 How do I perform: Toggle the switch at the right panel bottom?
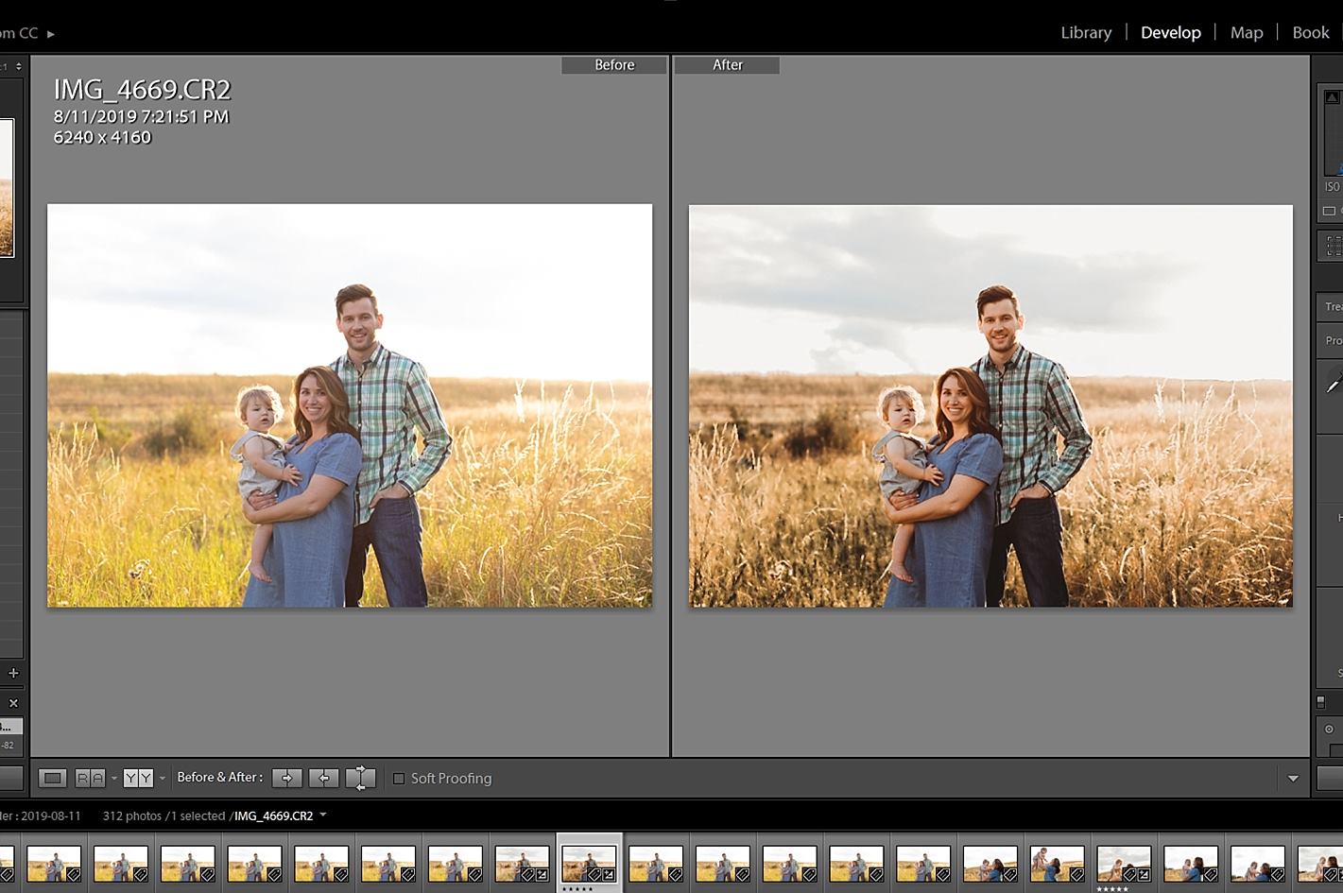tap(1320, 702)
